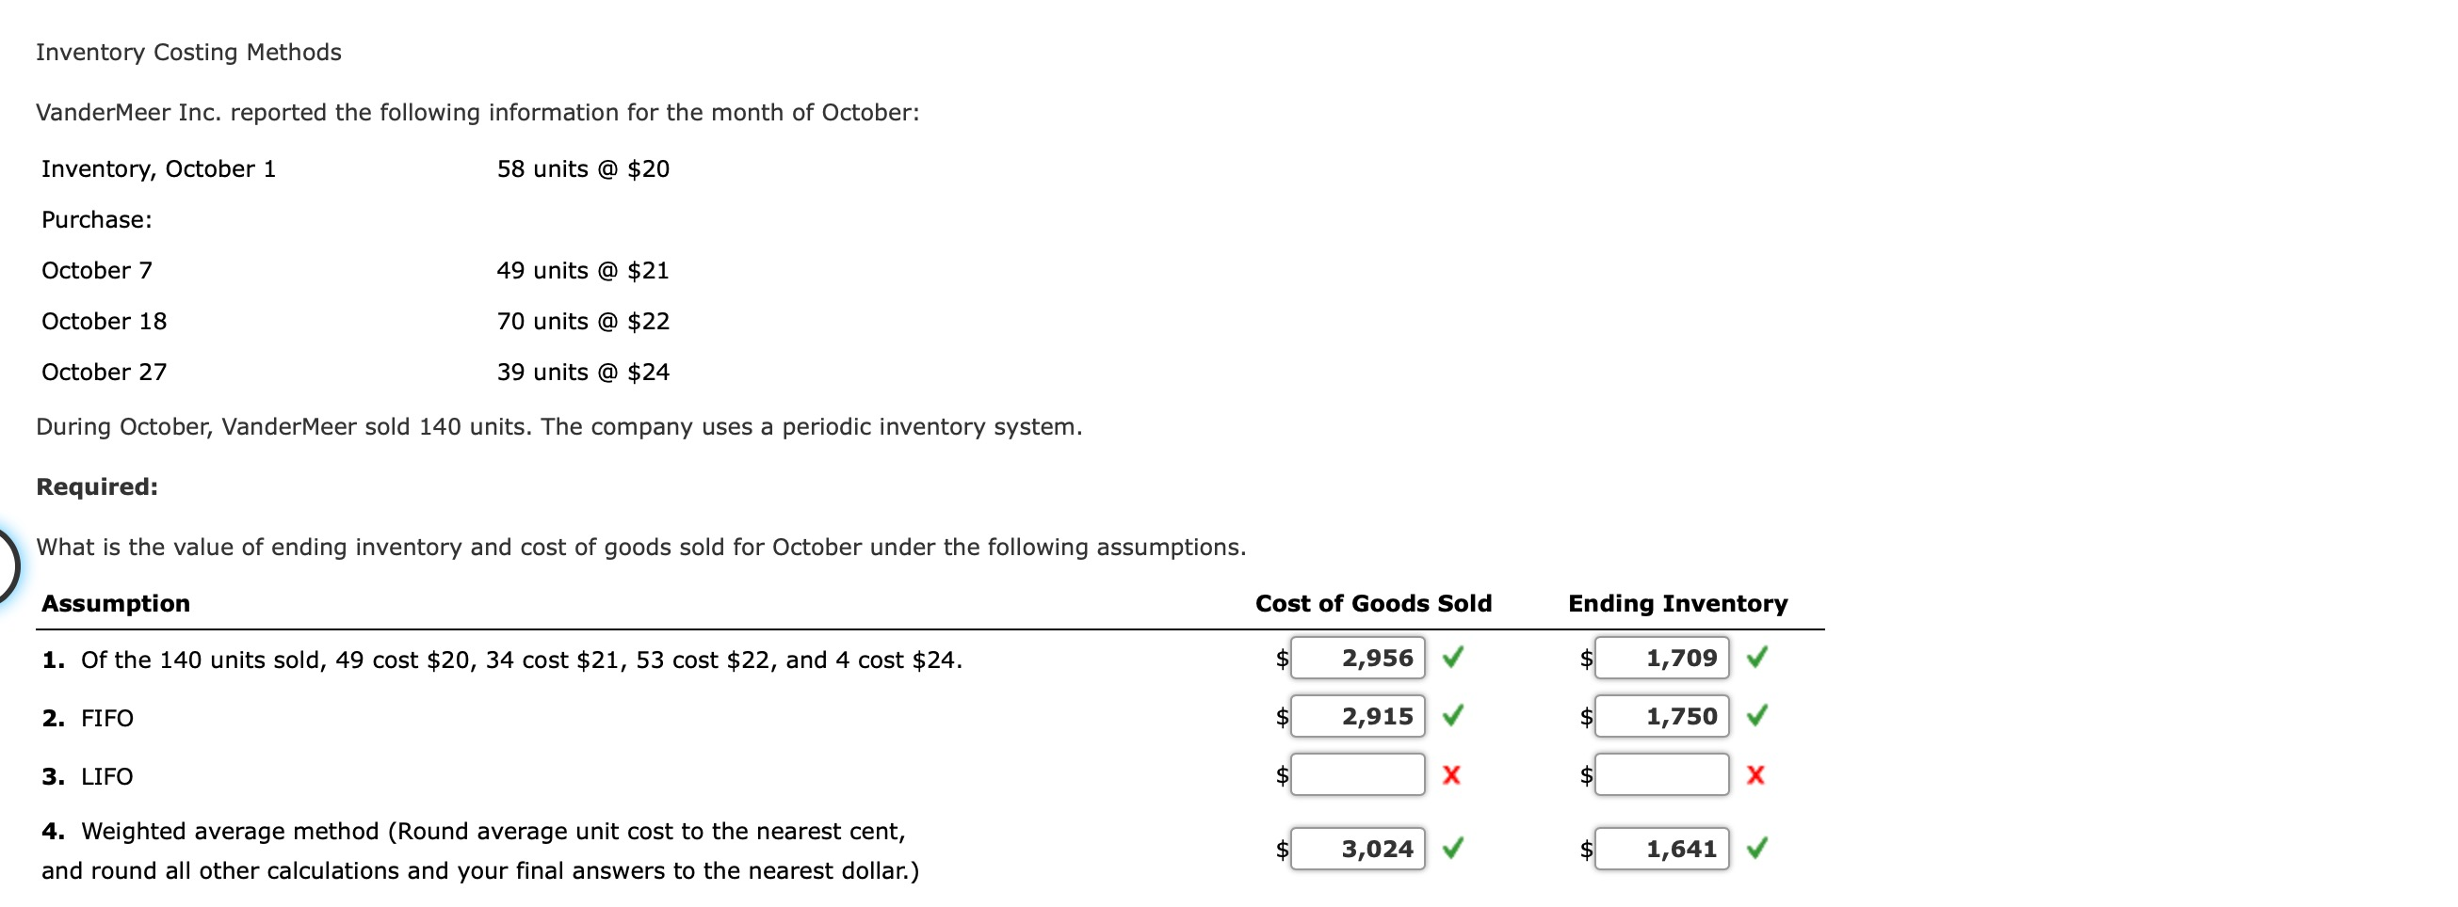2458x907 pixels.
Task: Click the green checkmark beside 1,750
Action: [1759, 716]
